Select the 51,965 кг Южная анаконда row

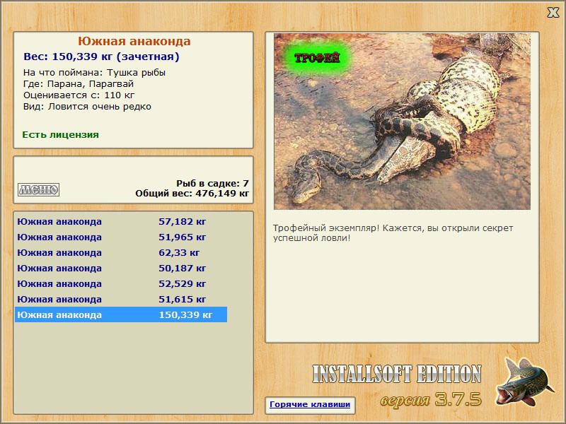[121, 237]
